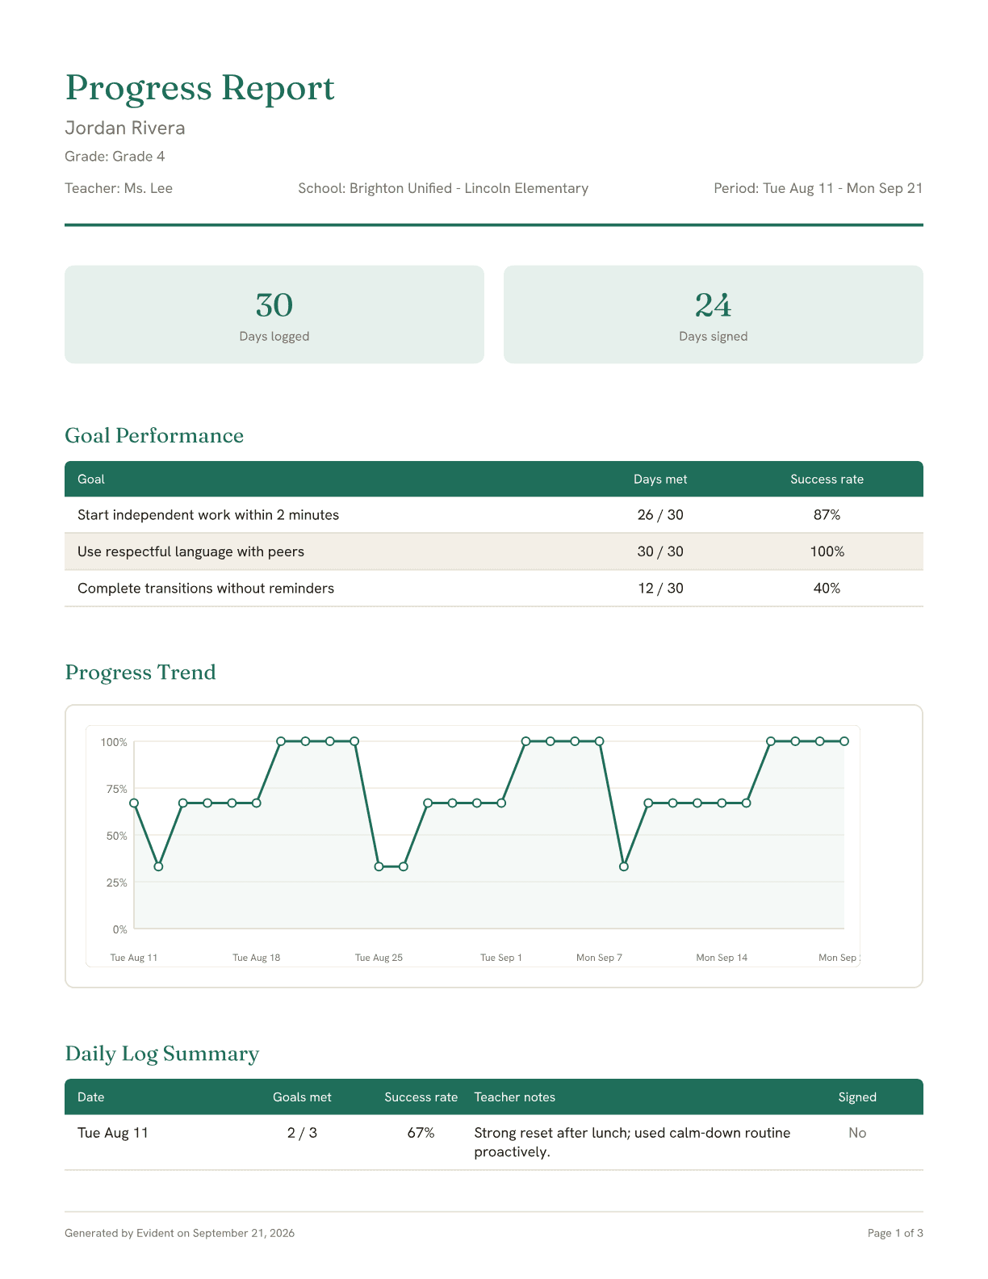The height and width of the screenshot is (1279, 988).
Task: Click the "Mon Sep 14" chart axis label
Action: coord(722,958)
